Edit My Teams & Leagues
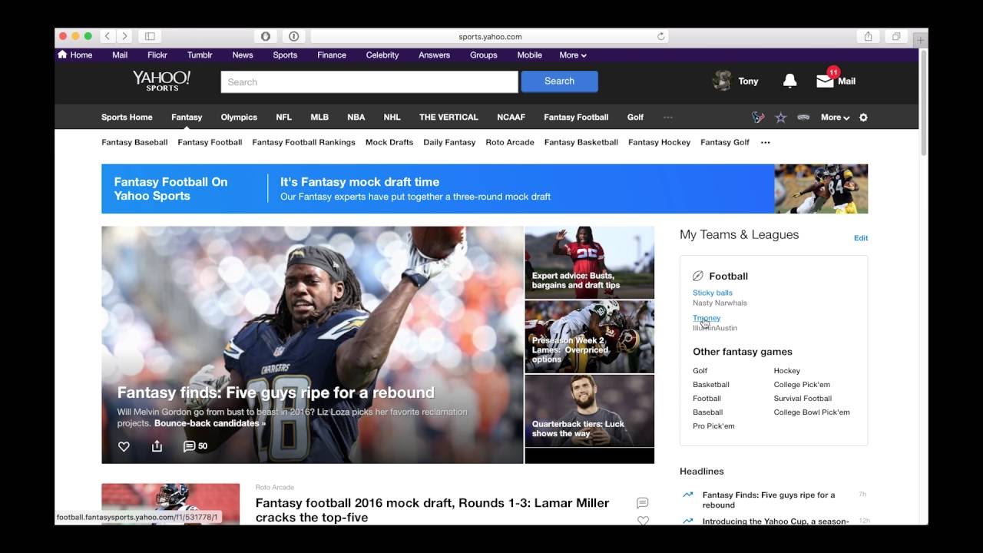This screenshot has height=553, width=983. pos(861,238)
